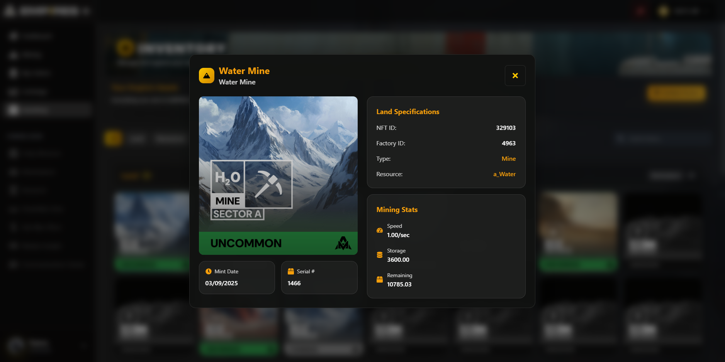Image resolution: width=725 pixels, height=362 pixels.
Task: Click the Water Mine heading title
Action: [x=244, y=71]
